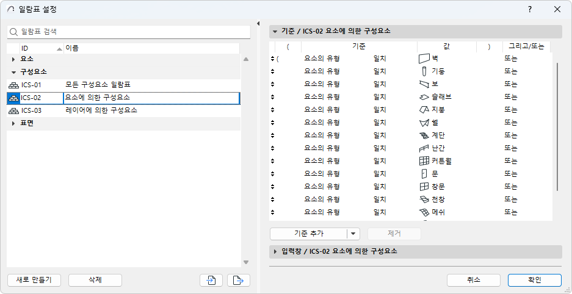Click the curtain wall (커튼월) icon

[424, 161]
